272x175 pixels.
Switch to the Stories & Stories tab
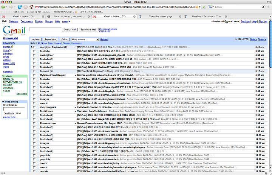point(69,17)
